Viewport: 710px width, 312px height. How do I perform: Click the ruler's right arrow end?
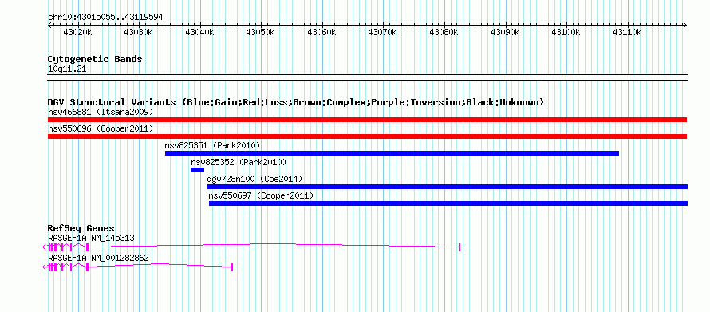tap(684, 25)
